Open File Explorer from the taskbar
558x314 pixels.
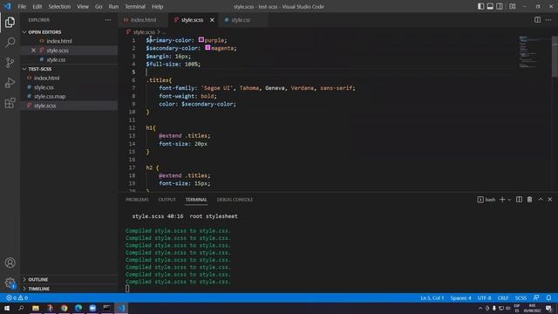36,308
